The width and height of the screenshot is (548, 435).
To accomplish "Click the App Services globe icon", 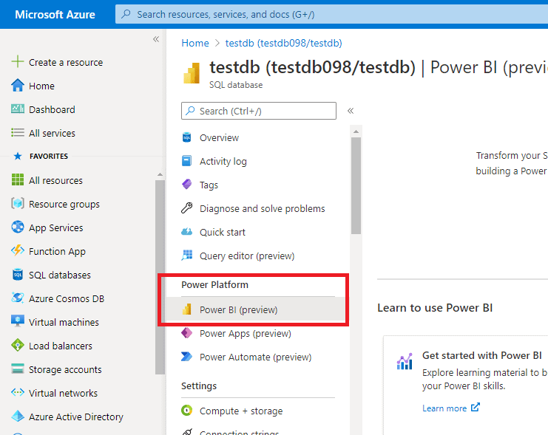I will [x=18, y=227].
